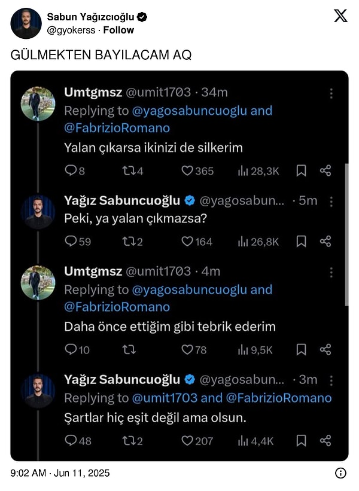359x491 pixels.
Task: Open more options on the 3m tweet
Action: point(331,380)
